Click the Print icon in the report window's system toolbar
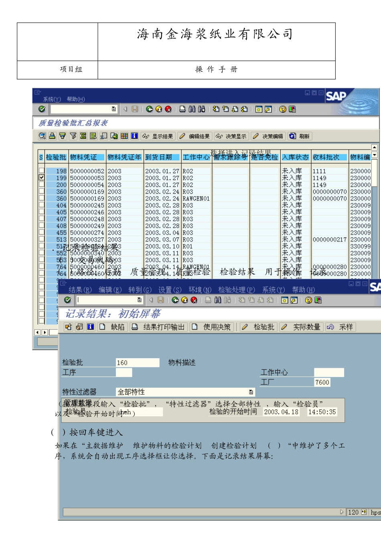This screenshot has width=381, height=539. tap(182, 109)
